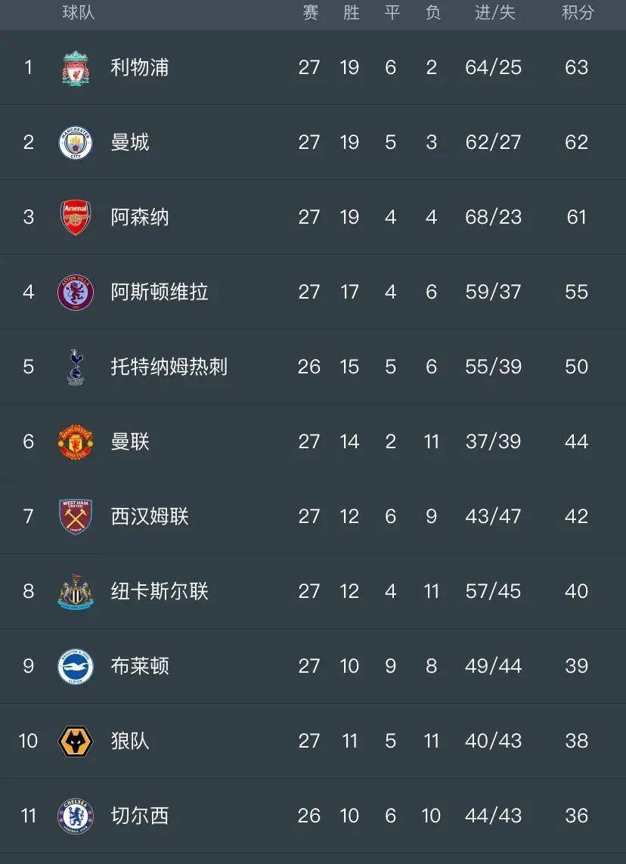Click the Liverpool club crest
Screen dimensions: 626x864
[x=75, y=67]
